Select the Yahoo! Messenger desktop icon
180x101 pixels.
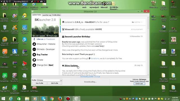[15, 18]
